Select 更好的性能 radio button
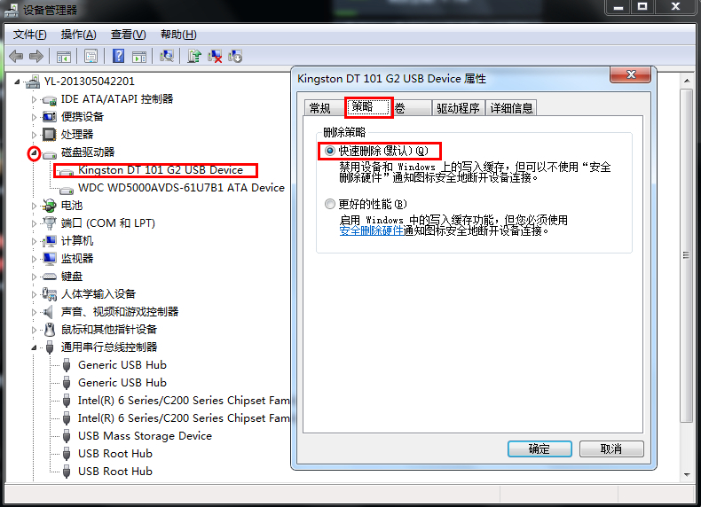701x507 pixels. point(330,204)
